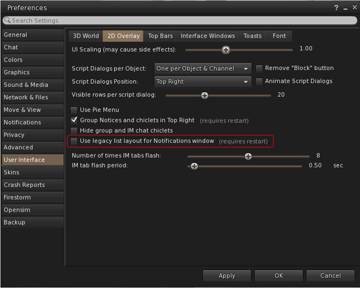Toggle Use legacy list layout for Notifications
Viewport: 360px width, 288px height.
74,141
